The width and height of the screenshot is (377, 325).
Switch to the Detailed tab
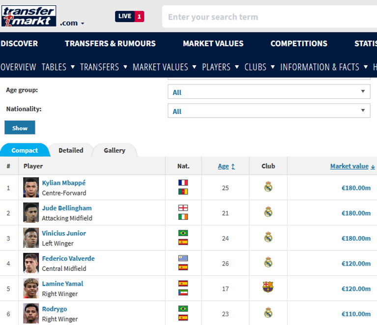[x=71, y=150]
